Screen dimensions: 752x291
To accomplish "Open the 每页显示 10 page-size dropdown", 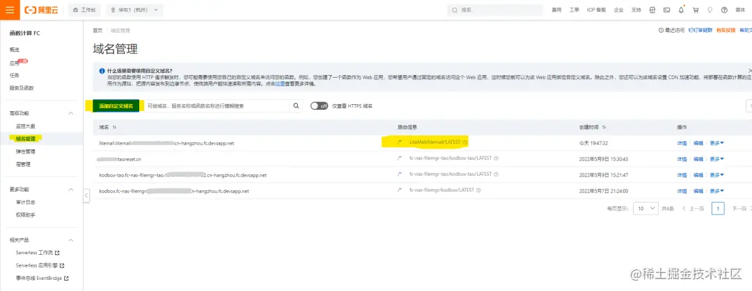I will [645, 208].
